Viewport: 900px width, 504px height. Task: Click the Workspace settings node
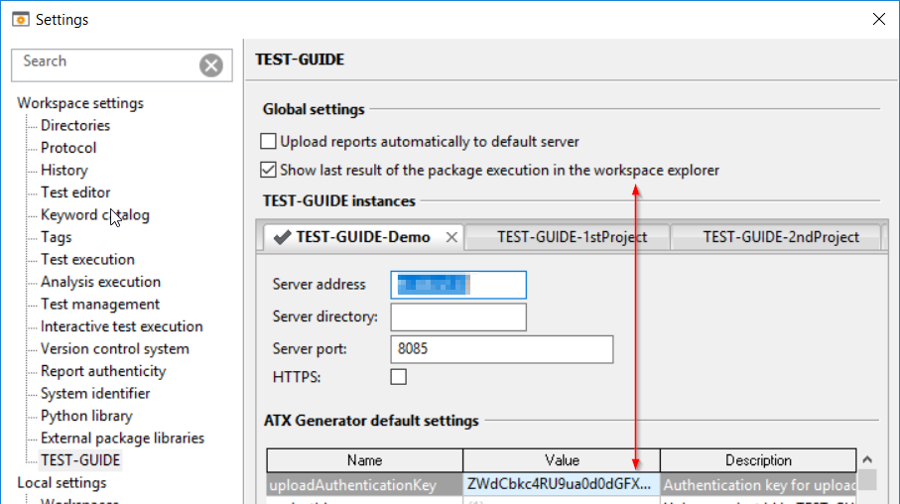[x=80, y=103]
